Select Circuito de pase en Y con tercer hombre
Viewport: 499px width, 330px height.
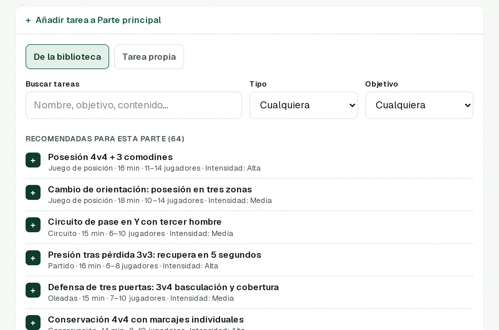135,222
